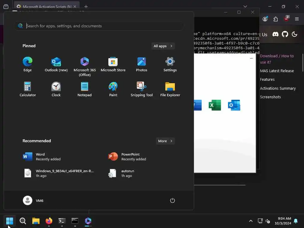
Task: Open notifications bell icon
Action: 296,221
